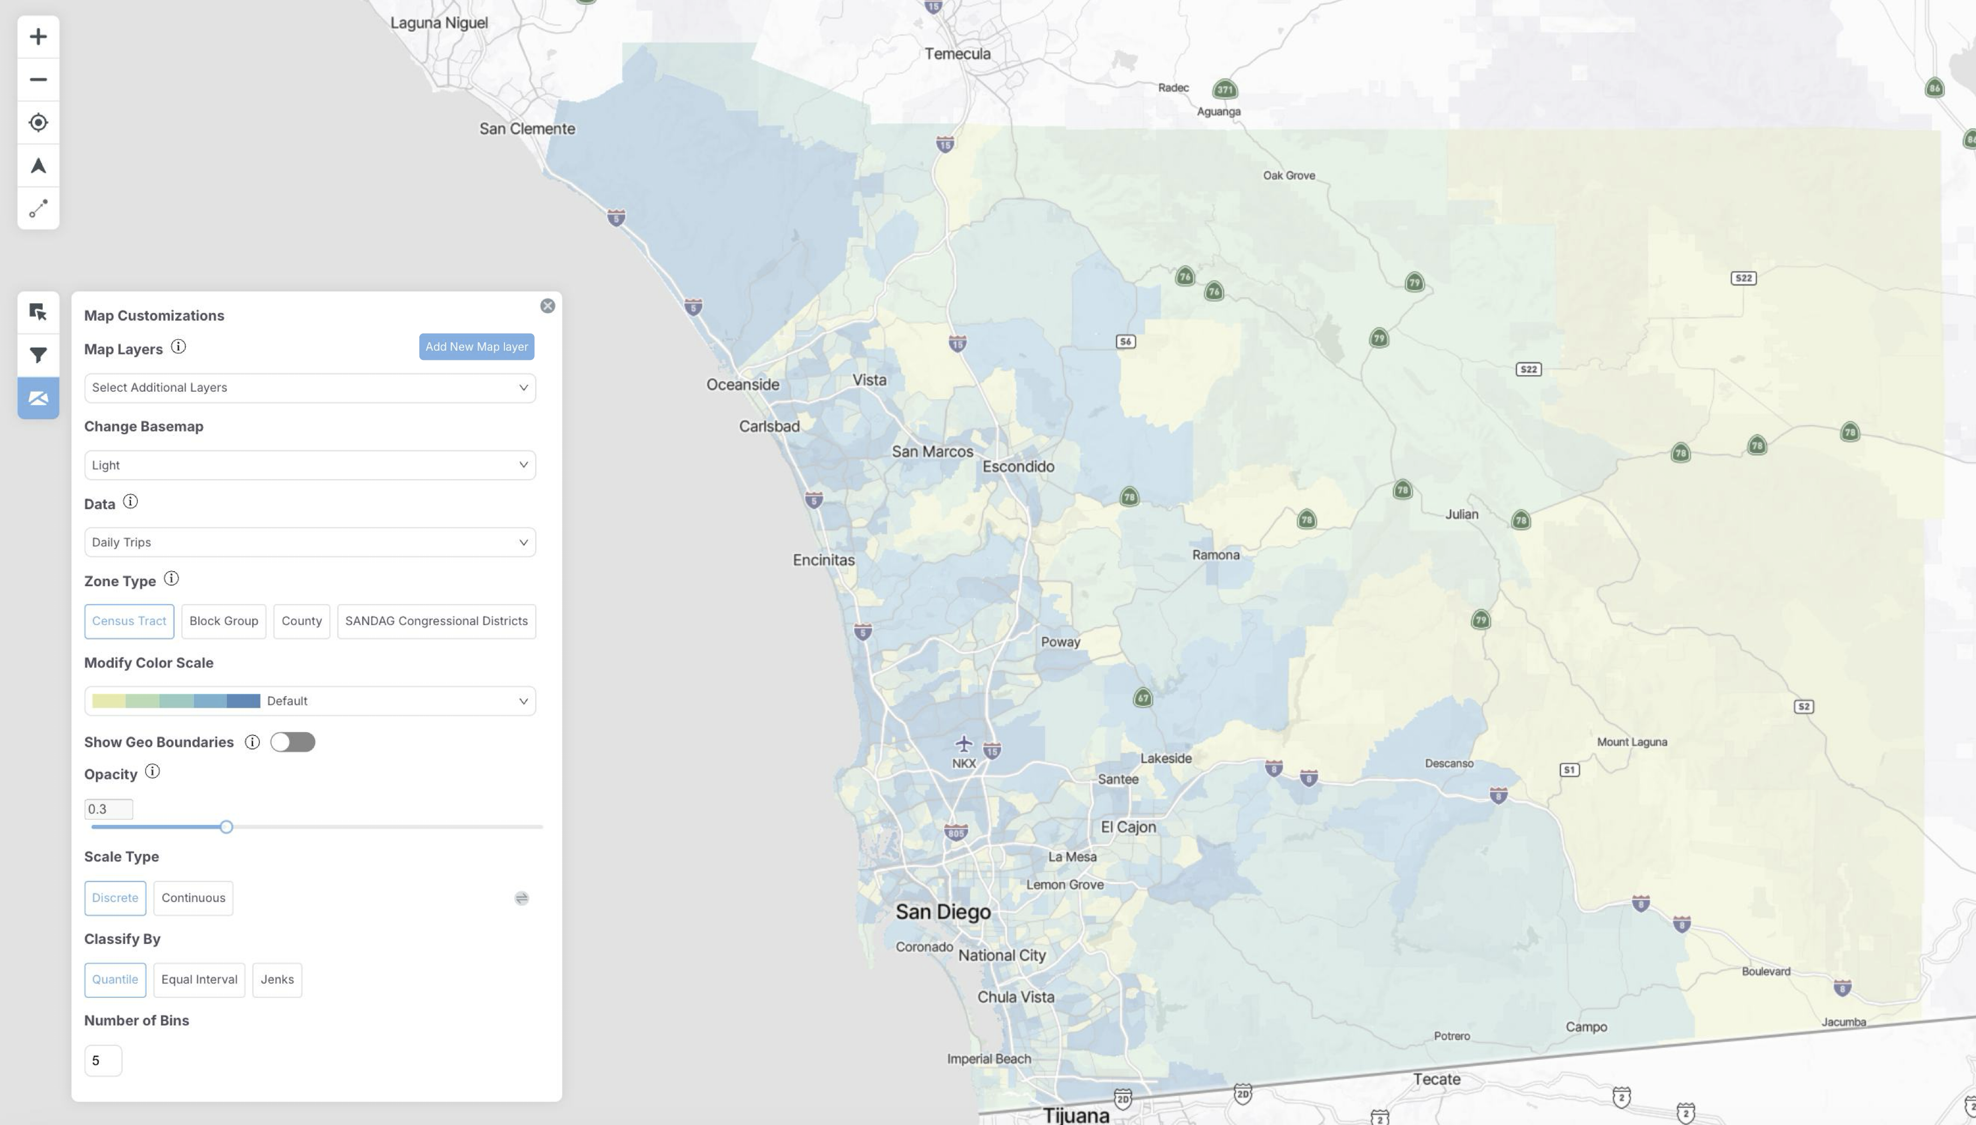Click Add New Map layer button

tap(476, 347)
